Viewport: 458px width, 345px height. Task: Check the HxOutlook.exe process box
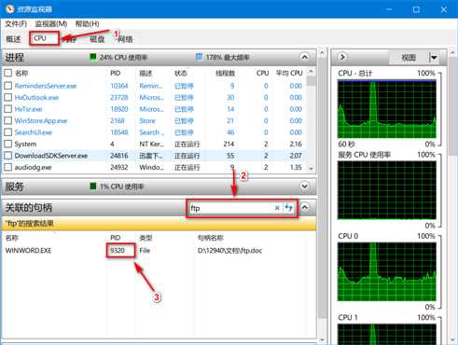tap(8, 97)
